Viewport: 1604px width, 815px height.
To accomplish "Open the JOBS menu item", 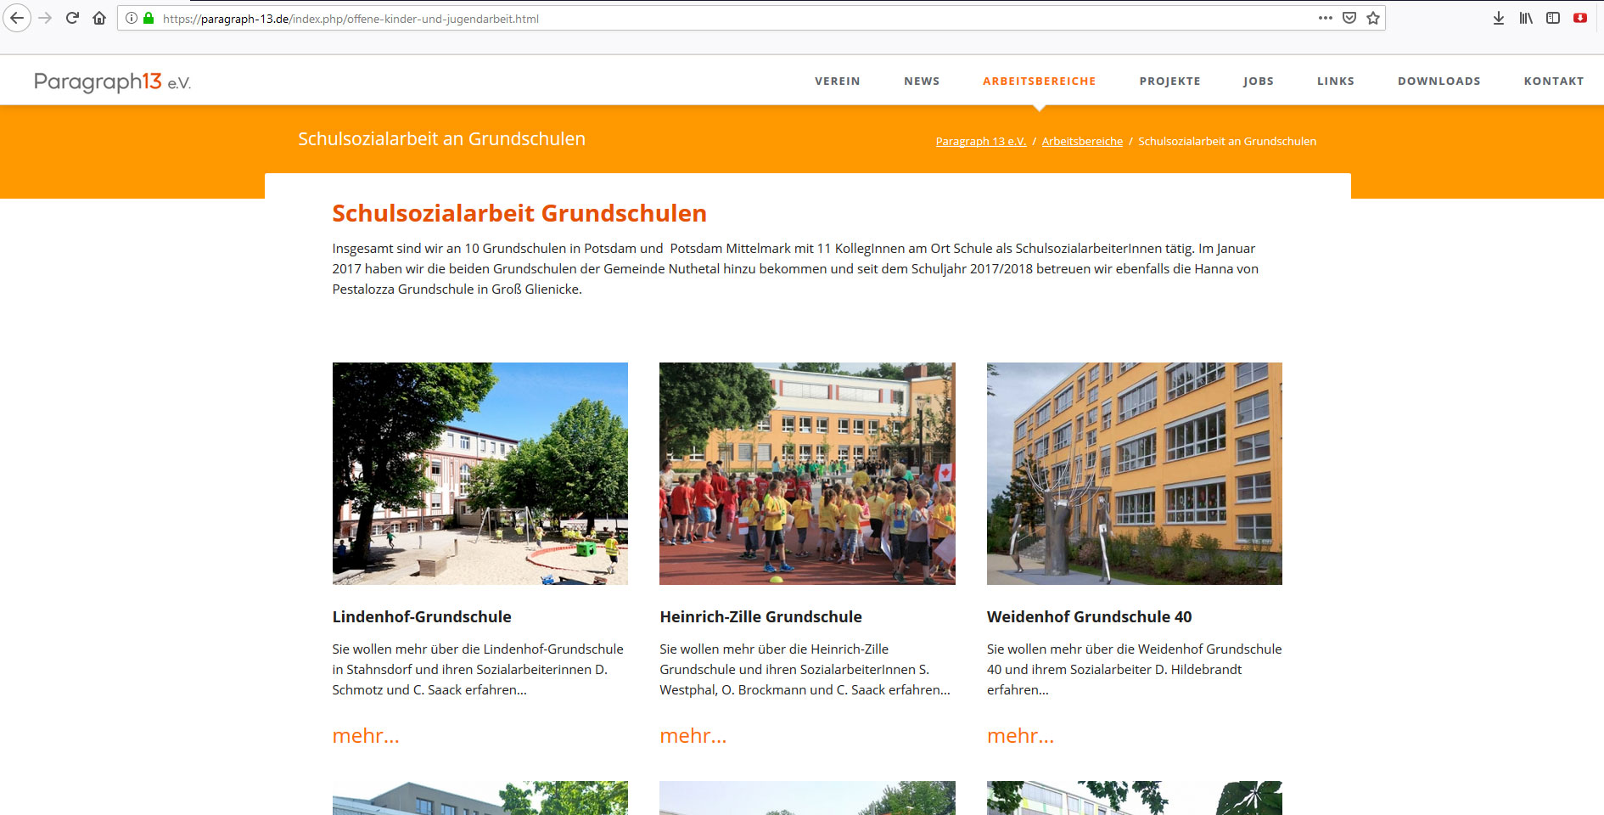I will click(1259, 81).
